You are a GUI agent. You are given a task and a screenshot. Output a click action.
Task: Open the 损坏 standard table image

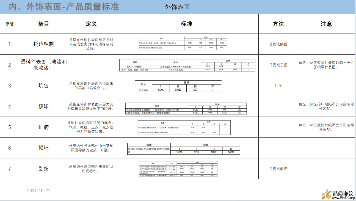coord(184,148)
